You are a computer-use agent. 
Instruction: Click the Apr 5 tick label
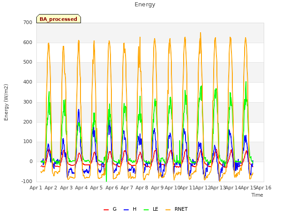[96, 188]
